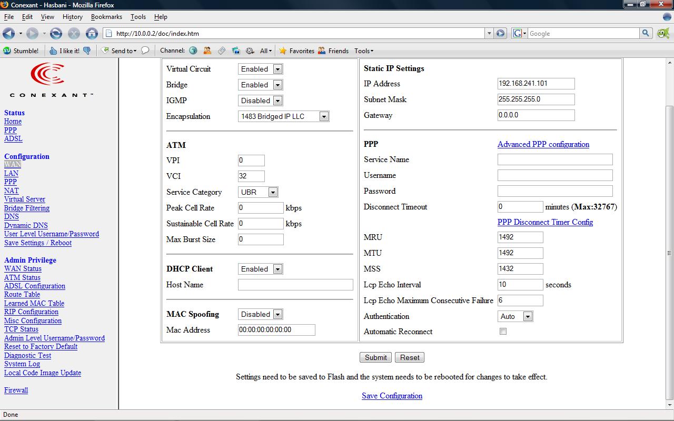Open the Service Category UBR dropdown
The height and width of the screenshot is (421, 674).
tap(258, 192)
